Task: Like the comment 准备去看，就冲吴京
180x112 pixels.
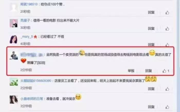Action: pyautogui.click(x=167, y=107)
